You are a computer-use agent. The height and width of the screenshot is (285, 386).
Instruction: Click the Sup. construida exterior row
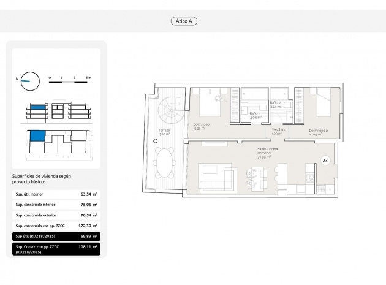pyautogui.click(x=56, y=215)
